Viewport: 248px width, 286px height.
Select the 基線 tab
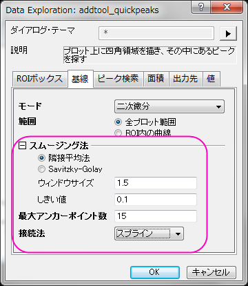(81, 79)
